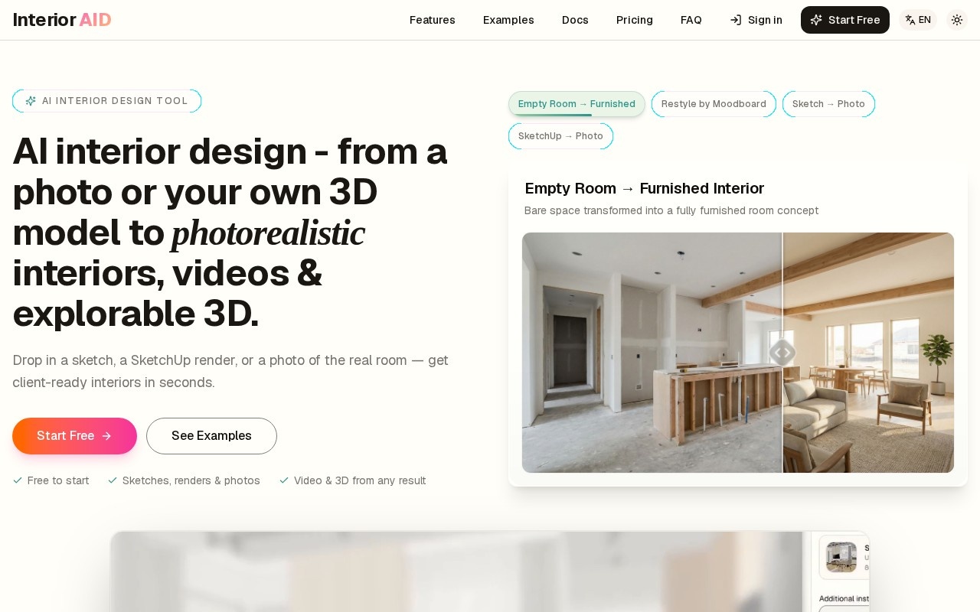Click the Sign in door icon
This screenshot has height=612, width=980.
pyautogui.click(x=736, y=20)
